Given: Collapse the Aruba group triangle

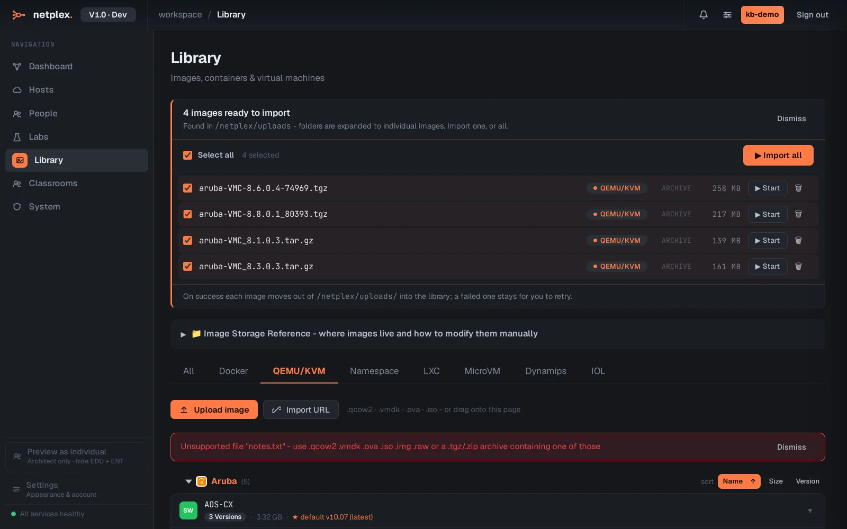Looking at the screenshot, I should pos(188,481).
